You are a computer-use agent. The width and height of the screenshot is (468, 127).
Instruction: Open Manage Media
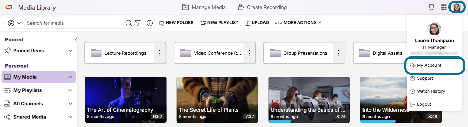pos(204,7)
